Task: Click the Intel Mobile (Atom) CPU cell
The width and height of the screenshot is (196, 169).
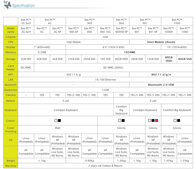Action: click(x=161, y=42)
